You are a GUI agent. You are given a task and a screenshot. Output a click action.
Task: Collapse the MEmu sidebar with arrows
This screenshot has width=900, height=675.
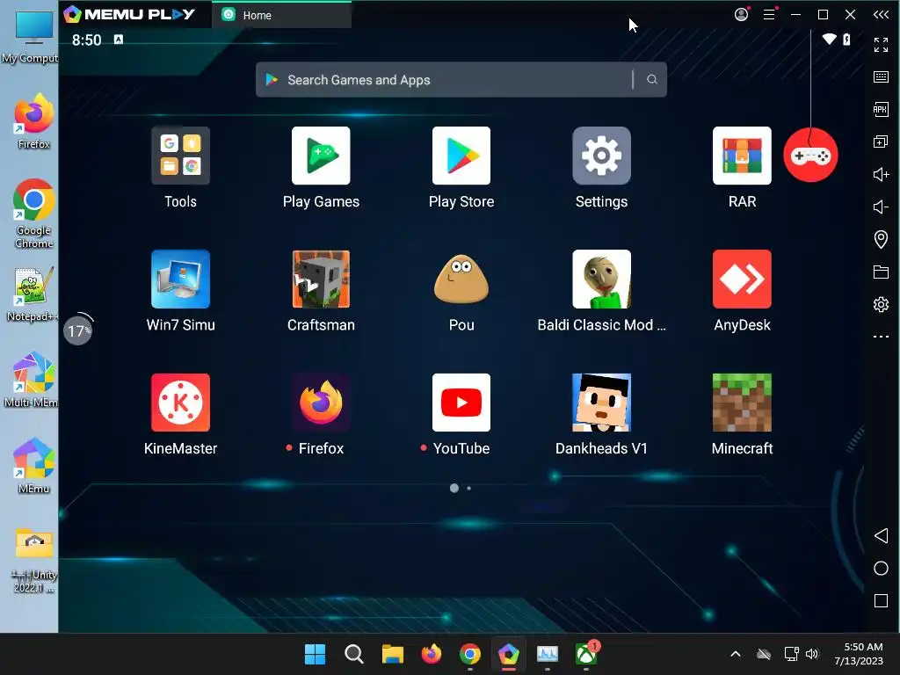click(x=881, y=14)
